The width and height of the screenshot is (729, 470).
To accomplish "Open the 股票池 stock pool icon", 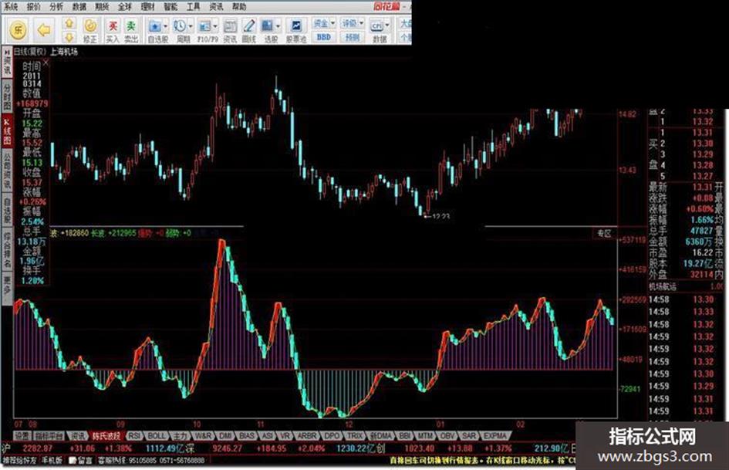I will (295, 31).
